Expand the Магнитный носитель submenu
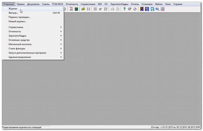203x131 pixels. tap(33, 44)
